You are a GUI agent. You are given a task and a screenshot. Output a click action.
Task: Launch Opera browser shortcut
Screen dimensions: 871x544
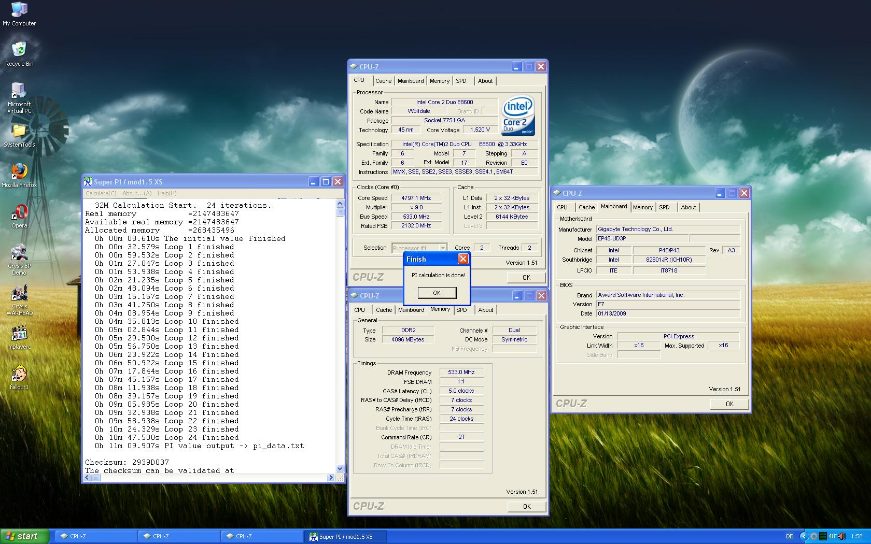pos(19,212)
